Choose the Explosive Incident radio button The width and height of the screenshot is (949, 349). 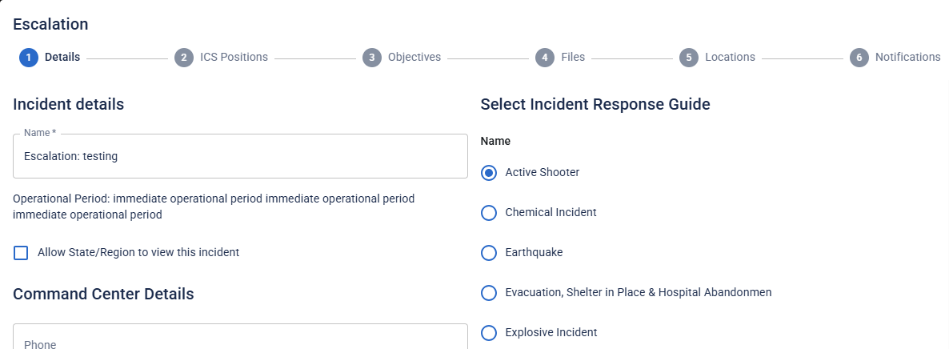(x=489, y=333)
